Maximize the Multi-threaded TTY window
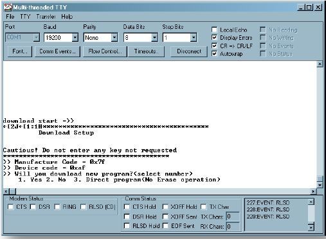Viewport: 326px width, 239px height. pyautogui.click(x=309, y=8)
